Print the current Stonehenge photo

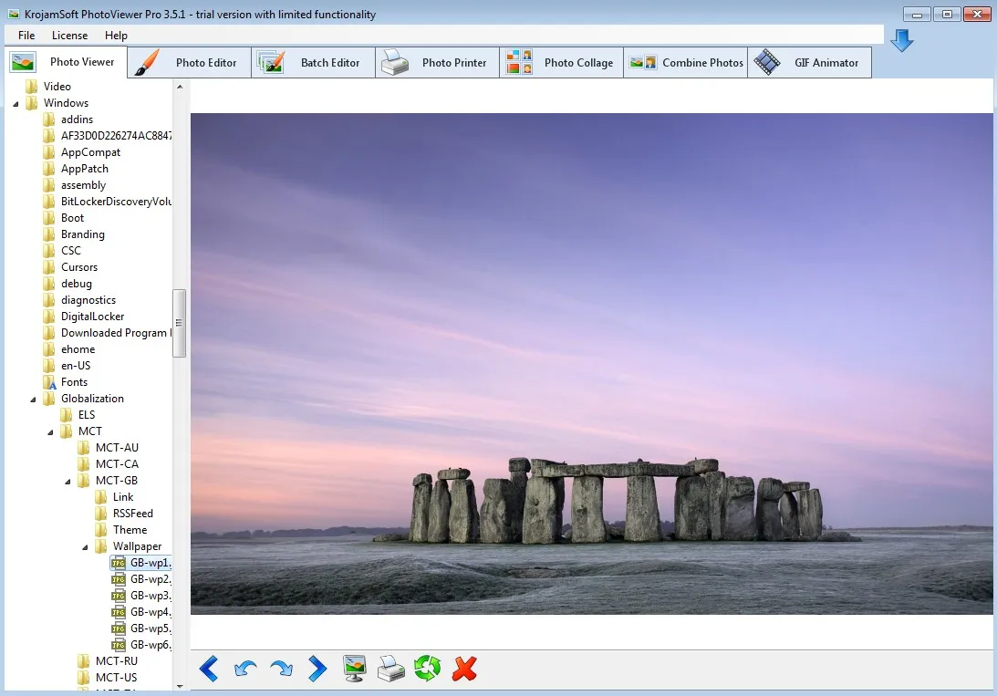[390, 669]
